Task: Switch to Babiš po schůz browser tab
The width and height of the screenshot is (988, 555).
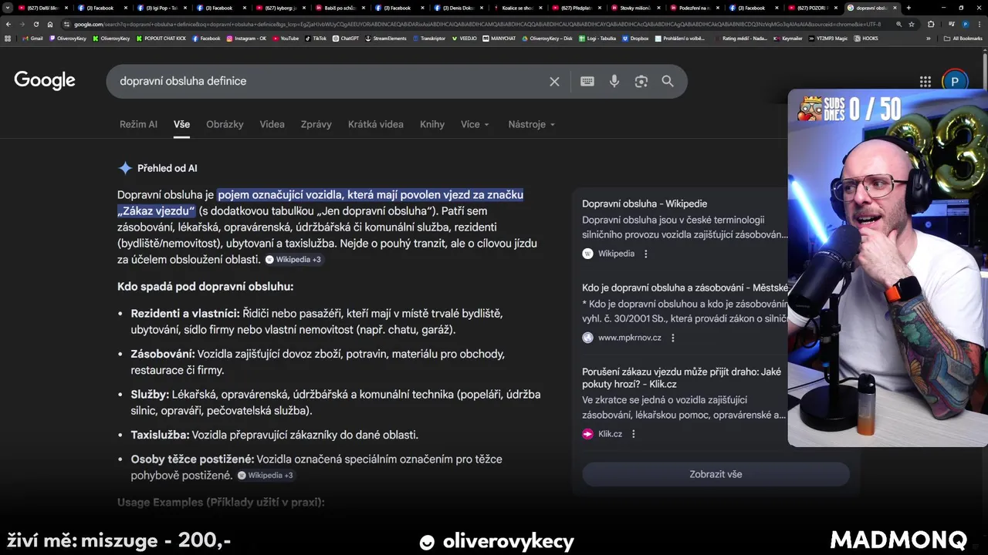Action: [x=340, y=8]
